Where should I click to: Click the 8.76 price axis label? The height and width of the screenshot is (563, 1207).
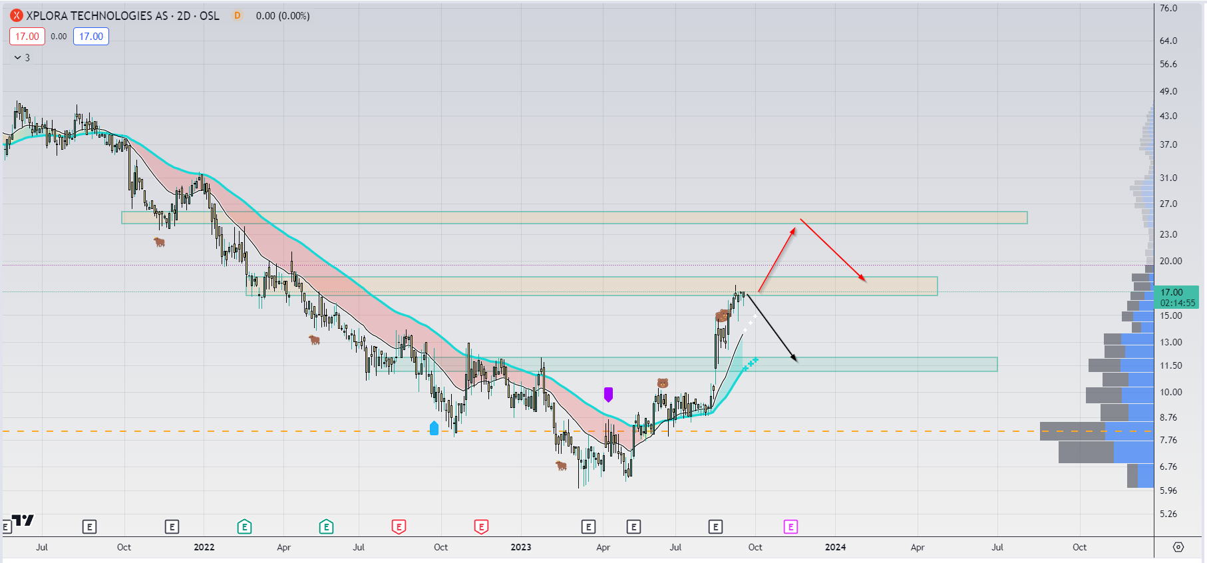(x=1168, y=417)
